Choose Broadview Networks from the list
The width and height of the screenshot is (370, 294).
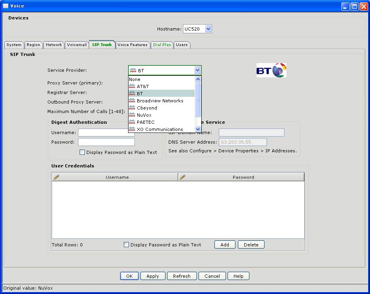click(162, 101)
